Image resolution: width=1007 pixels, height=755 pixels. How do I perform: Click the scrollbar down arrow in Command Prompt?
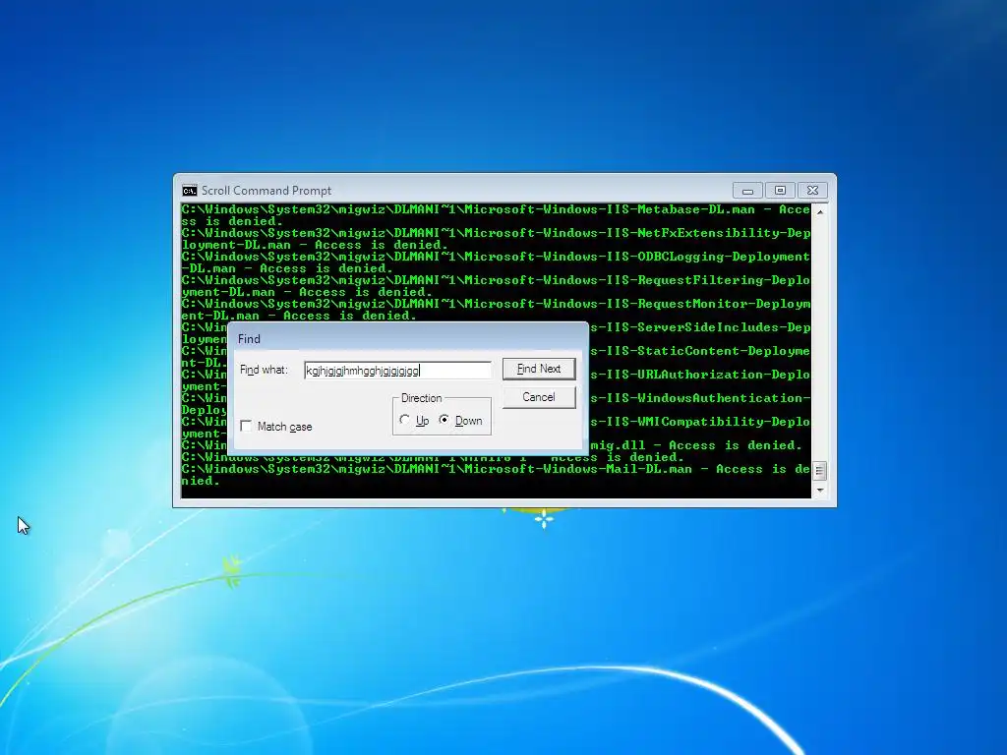tap(819, 491)
